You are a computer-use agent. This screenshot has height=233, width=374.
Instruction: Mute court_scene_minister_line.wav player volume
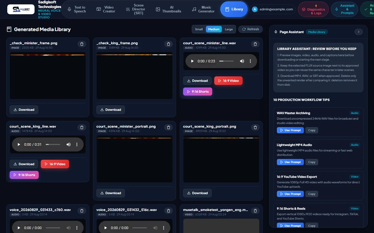point(242,61)
